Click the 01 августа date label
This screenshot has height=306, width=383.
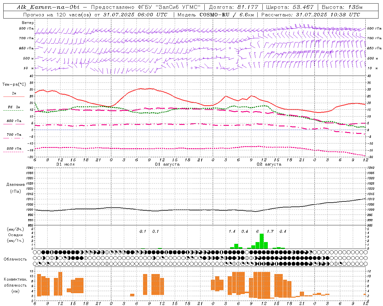(167, 164)
